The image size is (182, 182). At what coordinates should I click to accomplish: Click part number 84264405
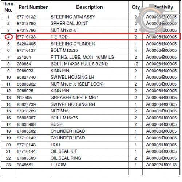[26, 44]
